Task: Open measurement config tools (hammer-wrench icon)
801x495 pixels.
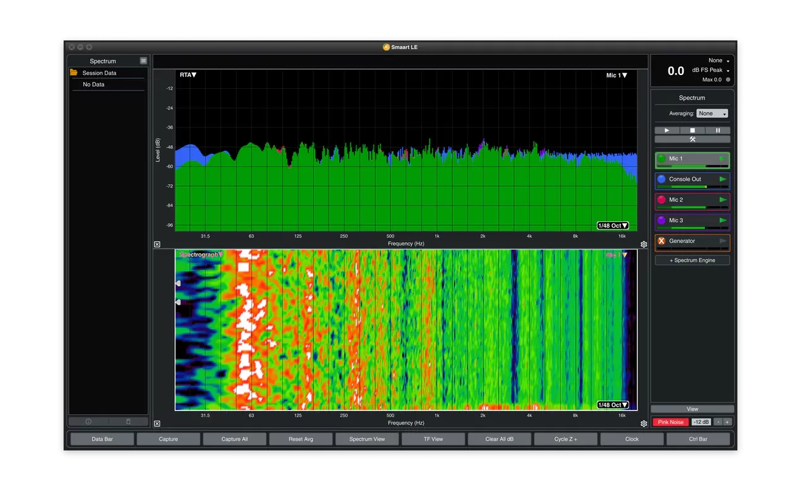Action: point(692,139)
